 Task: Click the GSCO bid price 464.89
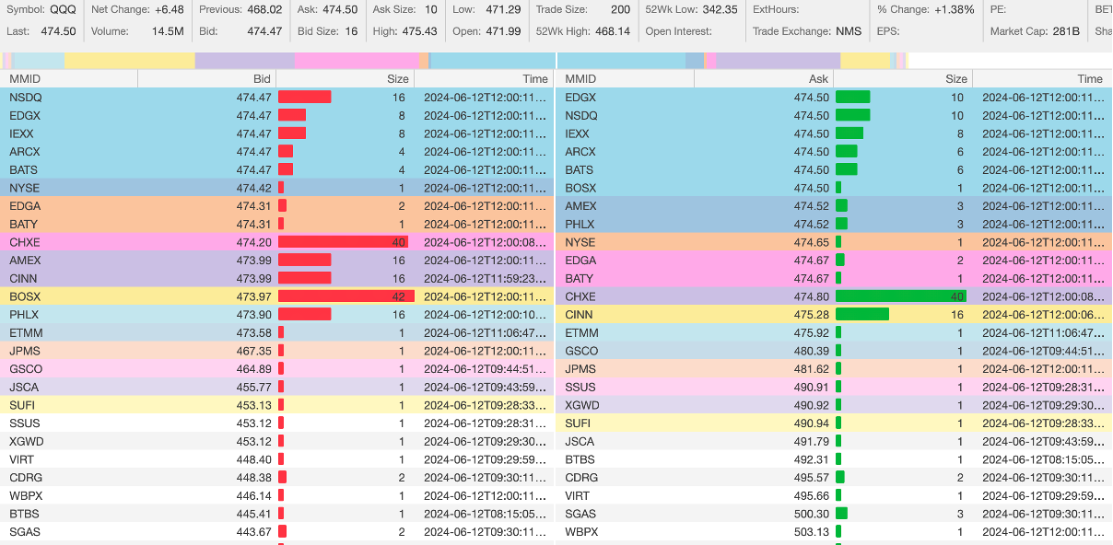tap(253, 369)
